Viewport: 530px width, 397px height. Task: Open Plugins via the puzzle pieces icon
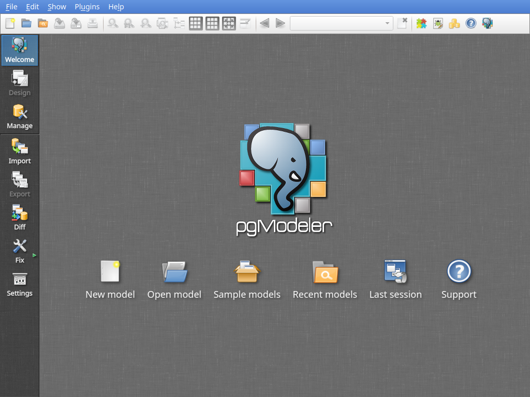coord(421,23)
